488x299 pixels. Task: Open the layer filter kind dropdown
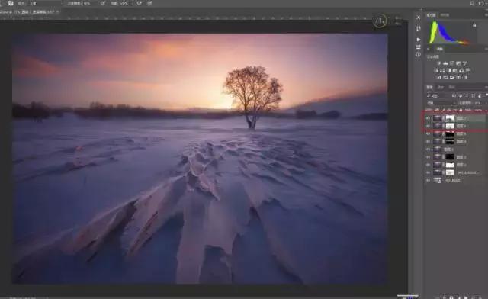[x=438, y=95]
